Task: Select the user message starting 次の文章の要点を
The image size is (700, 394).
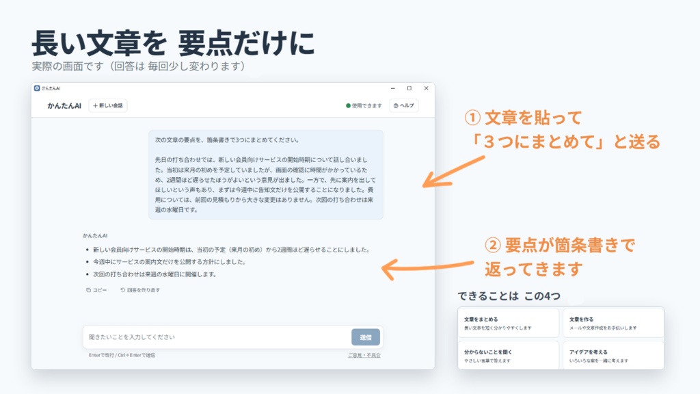Action: [266, 174]
